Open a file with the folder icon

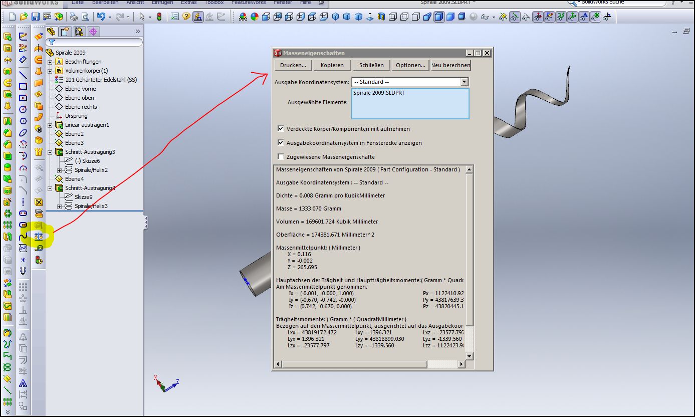(x=23, y=17)
